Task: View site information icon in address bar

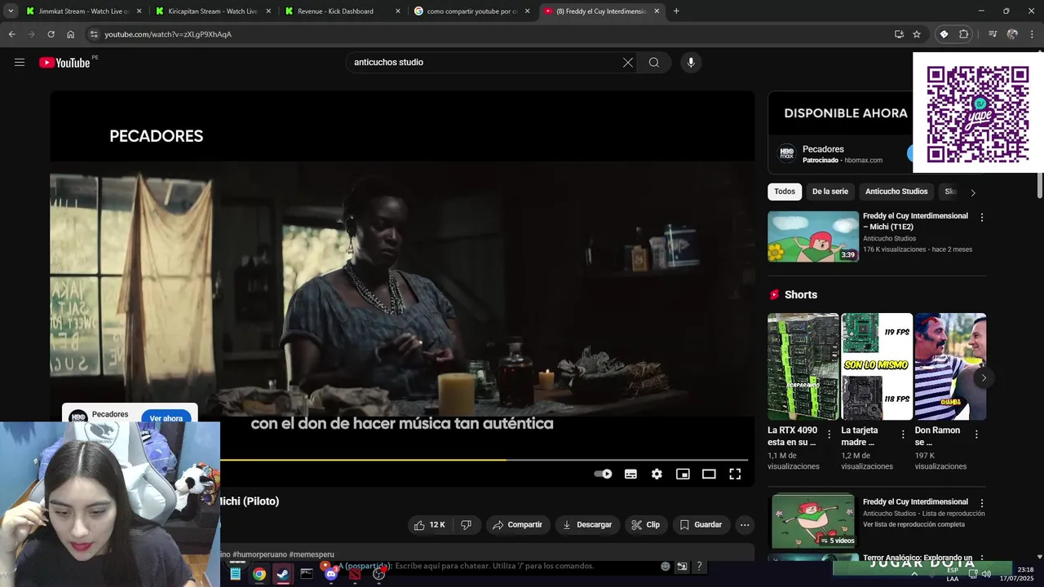Action: (94, 34)
